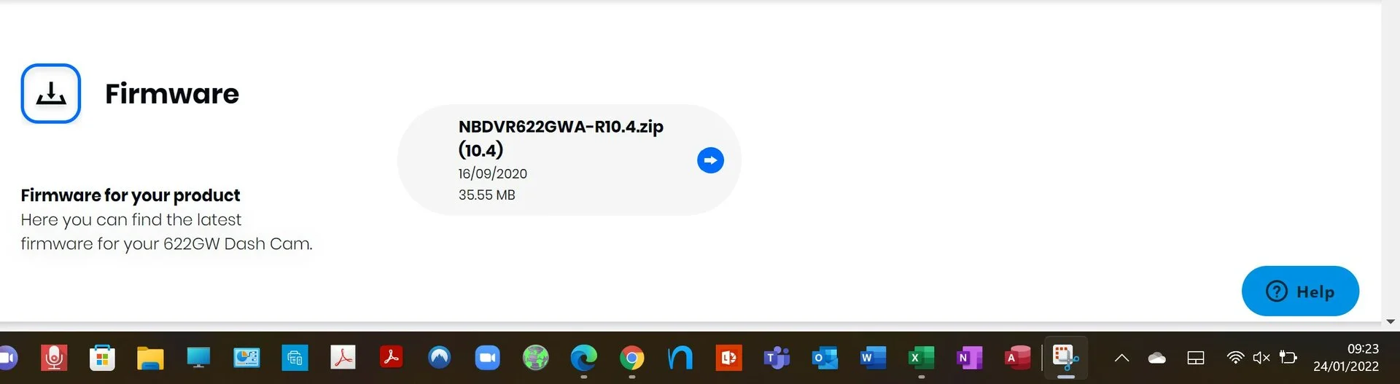Launch Excel from the taskbar
This screenshot has width=1400, height=384.
point(921,358)
